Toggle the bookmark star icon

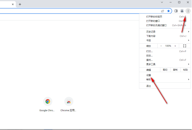tap(168, 11)
